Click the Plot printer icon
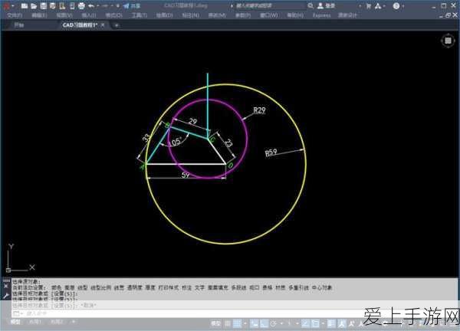460x331 pixels. click(x=81, y=6)
